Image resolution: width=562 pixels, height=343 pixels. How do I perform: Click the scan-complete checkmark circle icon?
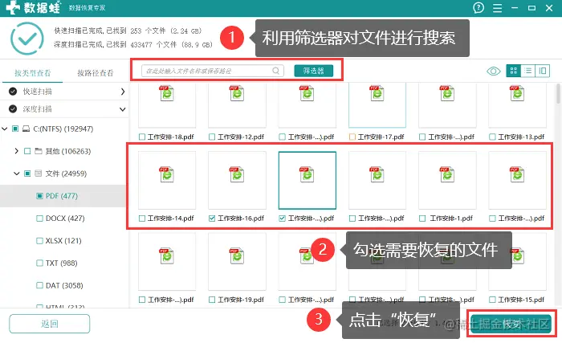(27, 39)
